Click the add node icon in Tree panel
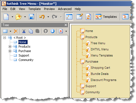Image resolution: width=136 pixels, height=103 pixels. [5, 31]
